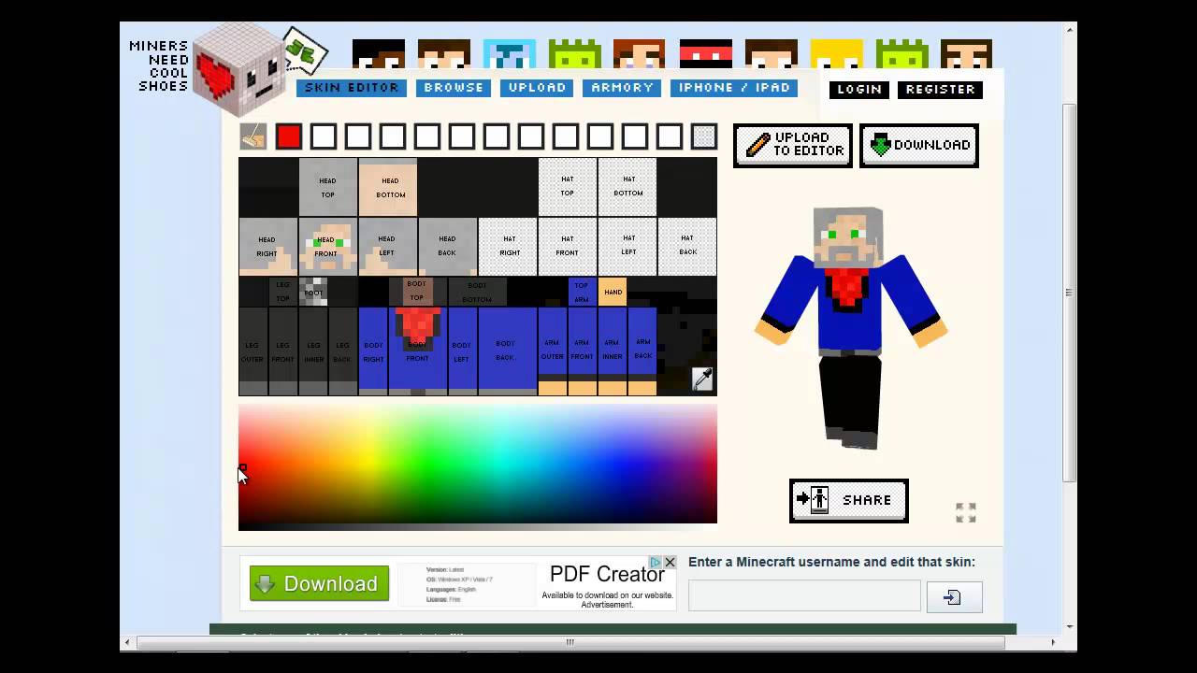Click the ad info triangle icon

[656, 563]
